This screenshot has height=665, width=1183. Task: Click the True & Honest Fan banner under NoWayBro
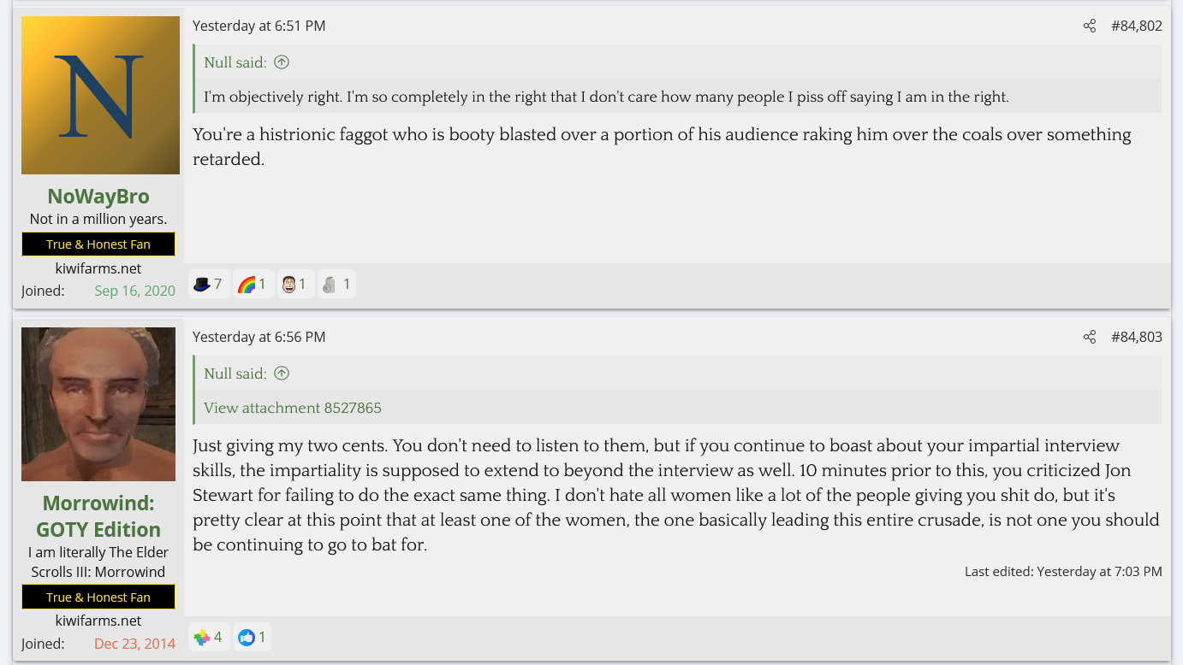coord(98,244)
